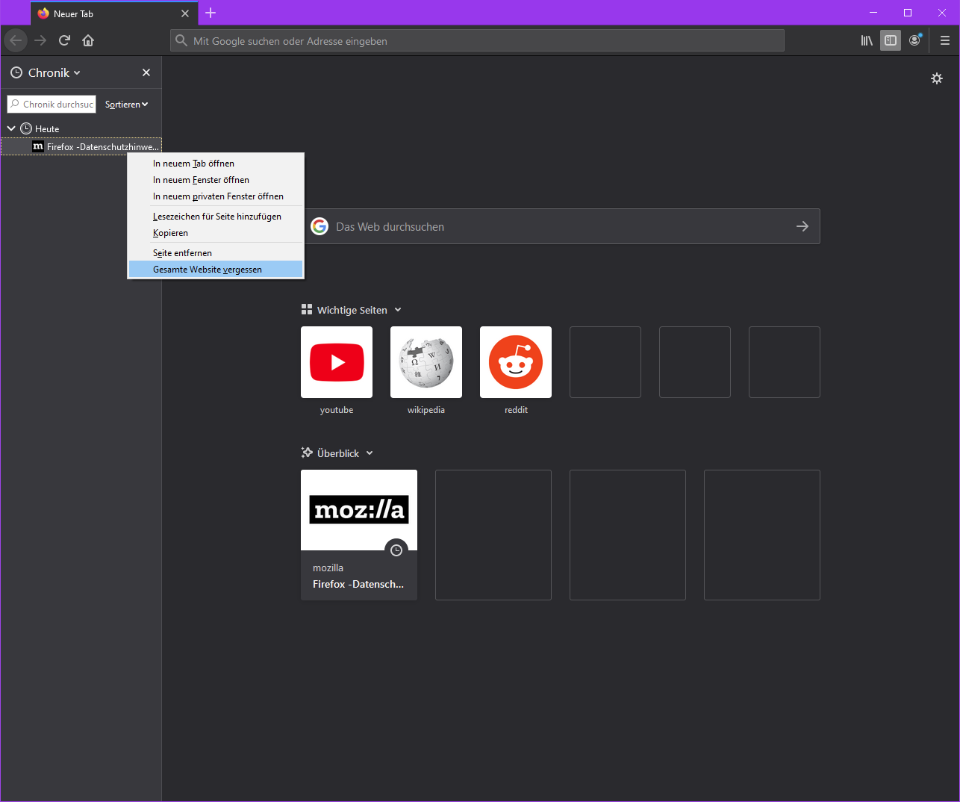Choose In neuem Tab öffnen
Image resolution: width=960 pixels, height=802 pixels.
tap(216, 164)
